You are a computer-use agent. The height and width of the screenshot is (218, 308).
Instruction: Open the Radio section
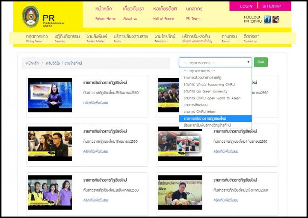(130, 38)
